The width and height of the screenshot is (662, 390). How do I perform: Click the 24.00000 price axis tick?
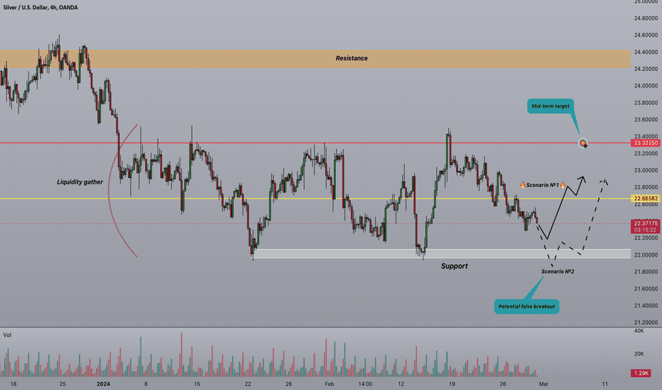click(x=646, y=86)
